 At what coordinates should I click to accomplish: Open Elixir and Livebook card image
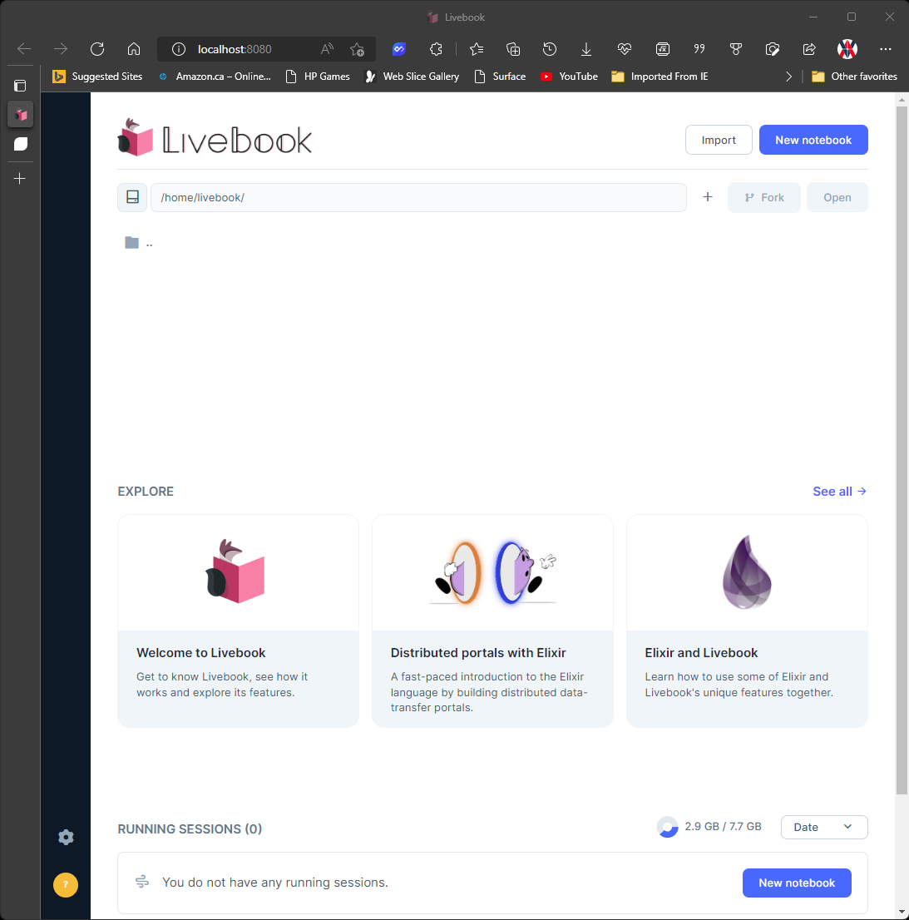747,573
